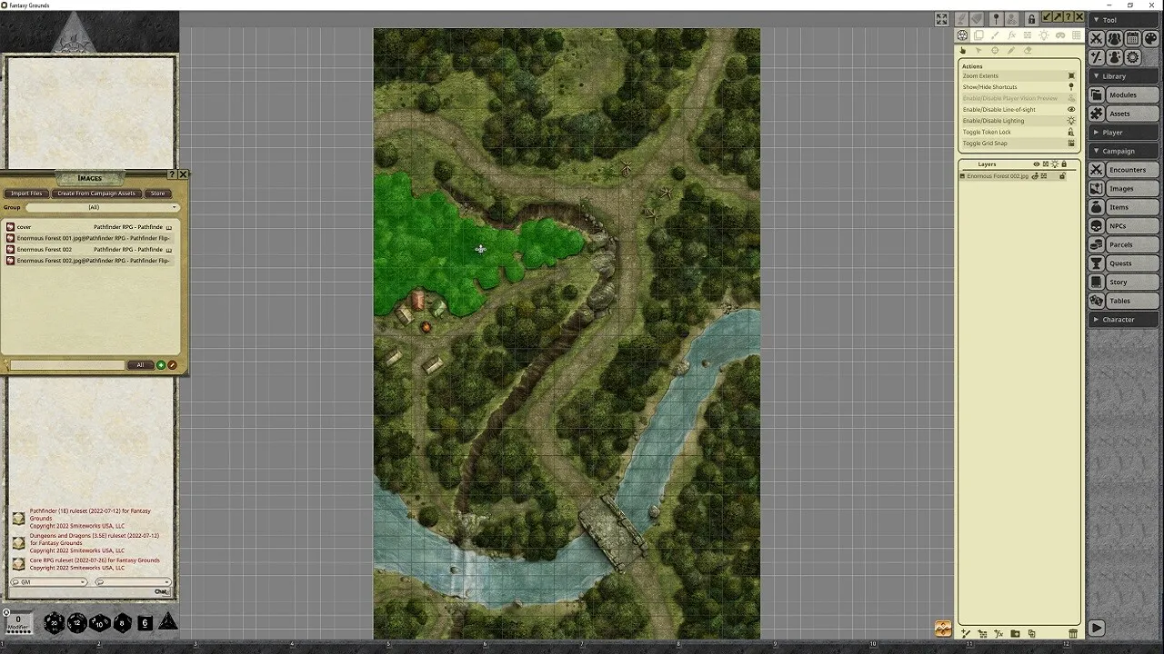Toggle lock icon in Layers header

pyautogui.click(x=1064, y=164)
